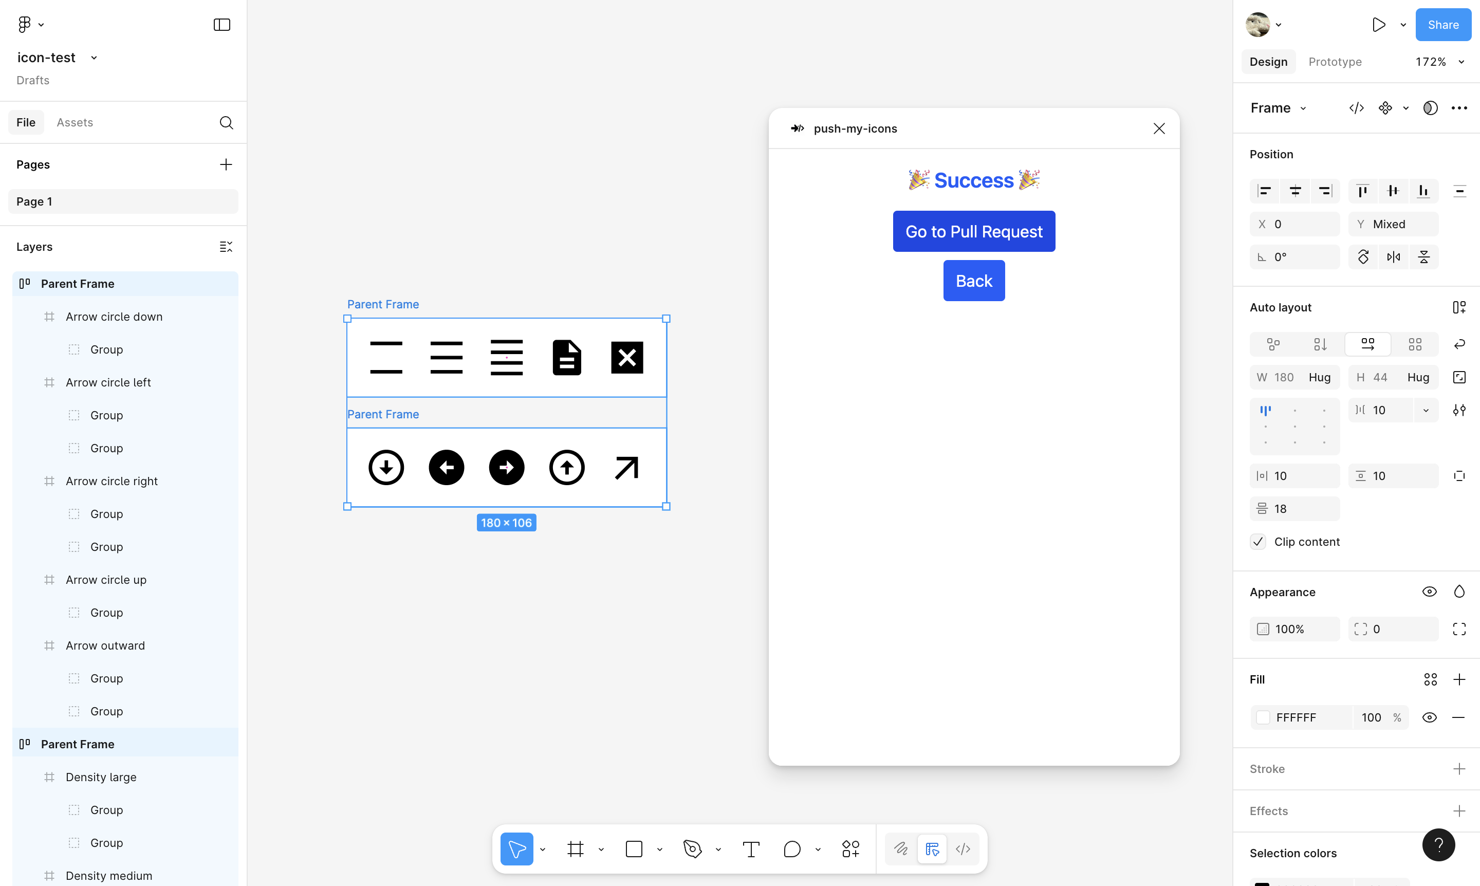The image size is (1480, 886).
Task: Add an effect with the plus button
Action: [1459, 811]
